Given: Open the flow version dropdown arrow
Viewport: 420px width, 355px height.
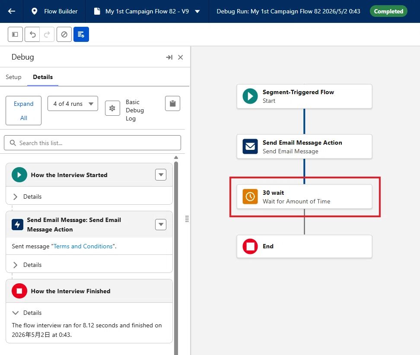Looking at the screenshot, I should pos(197,12).
